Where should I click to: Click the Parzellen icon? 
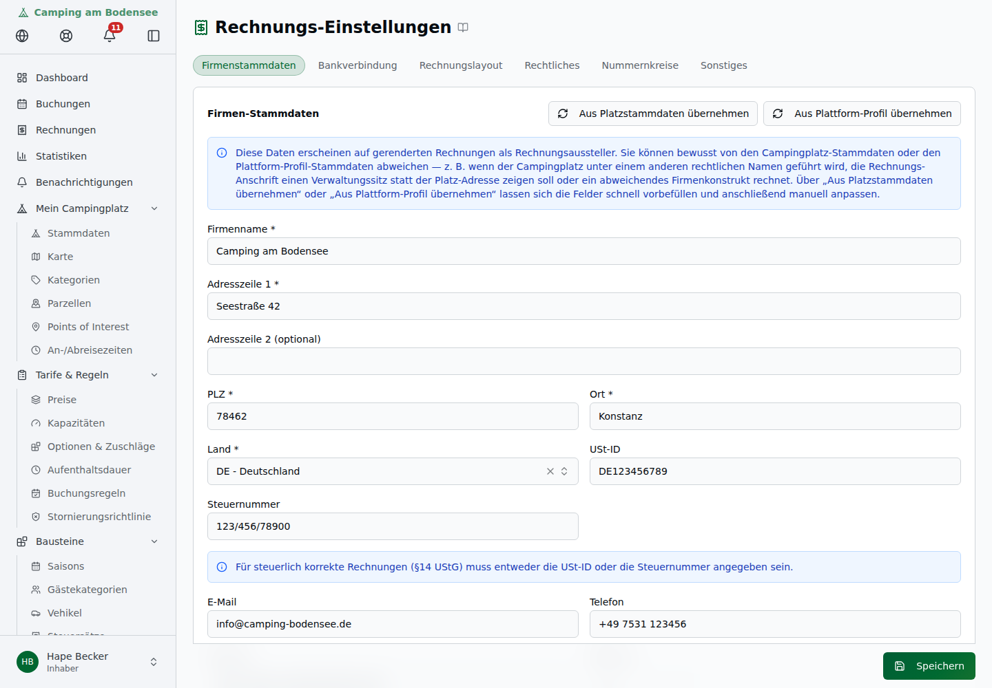[36, 303]
